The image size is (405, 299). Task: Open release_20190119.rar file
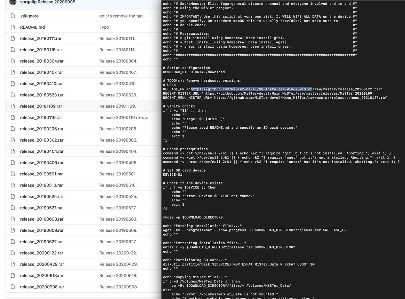pyautogui.click(x=41, y=118)
